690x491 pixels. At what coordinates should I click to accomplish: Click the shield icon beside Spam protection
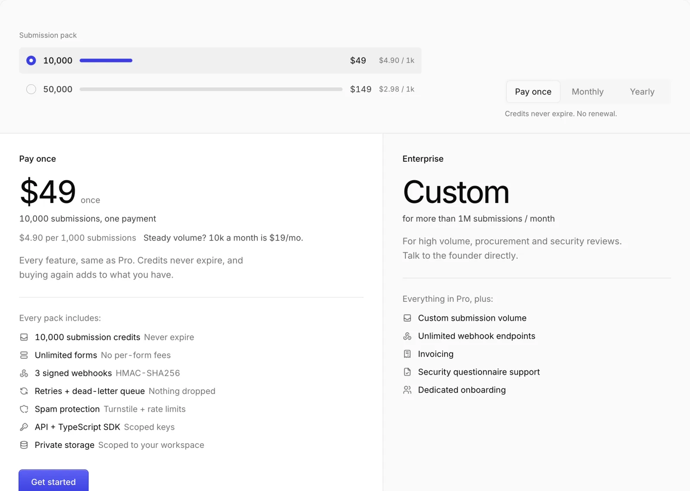(x=24, y=409)
